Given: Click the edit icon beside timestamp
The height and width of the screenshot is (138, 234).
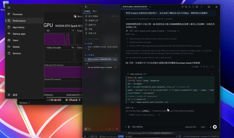Looking at the screenshot, I should tap(210, 67).
